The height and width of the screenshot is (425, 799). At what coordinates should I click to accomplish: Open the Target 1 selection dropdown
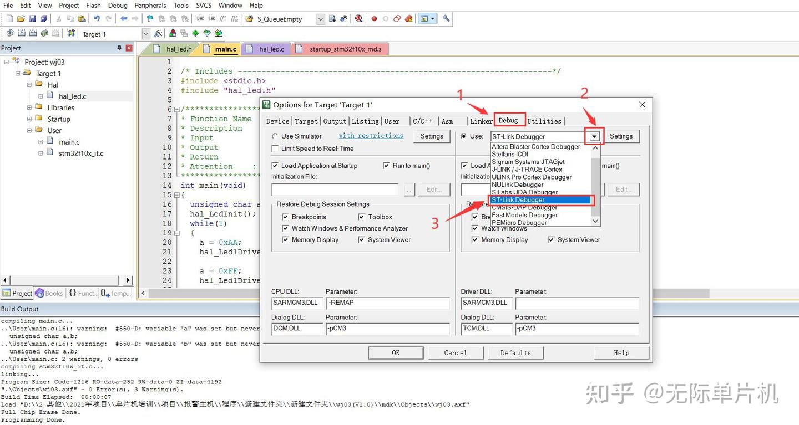[145, 33]
